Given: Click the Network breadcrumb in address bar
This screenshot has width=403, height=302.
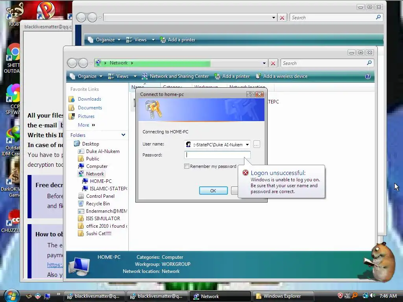Looking at the screenshot, I should tap(118, 63).
